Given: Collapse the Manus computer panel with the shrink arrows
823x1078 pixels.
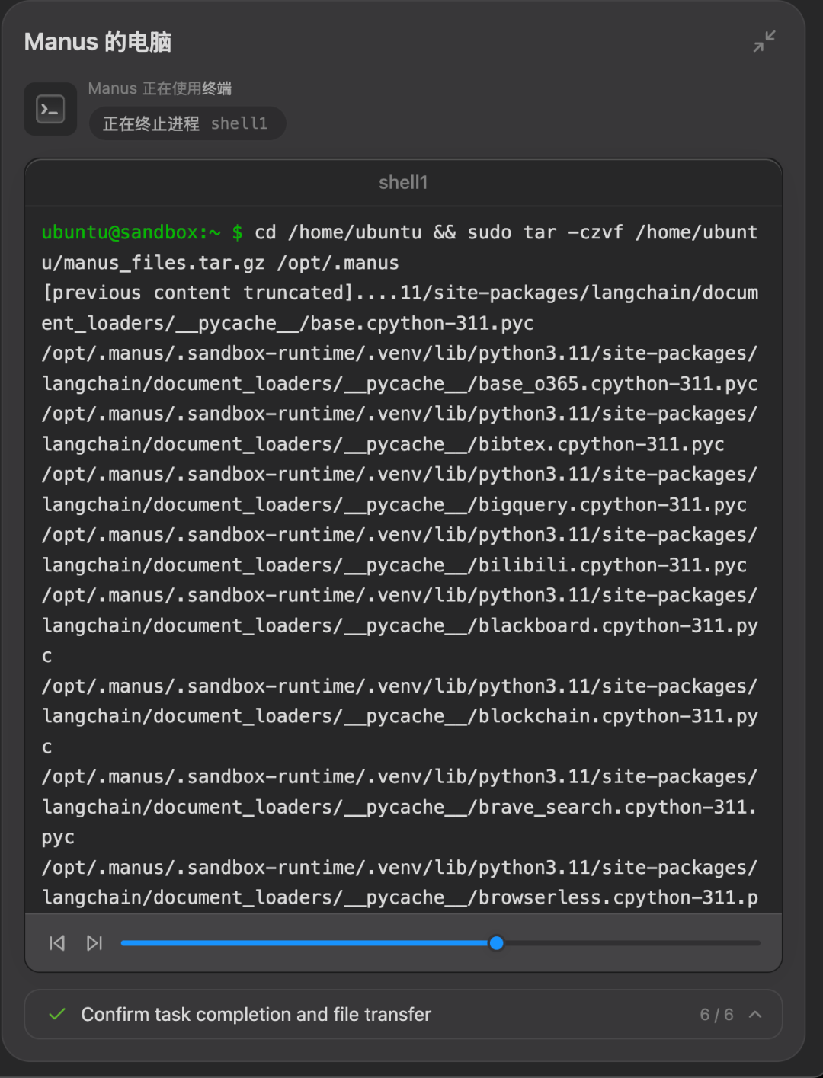Looking at the screenshot, I should point(764,41).
